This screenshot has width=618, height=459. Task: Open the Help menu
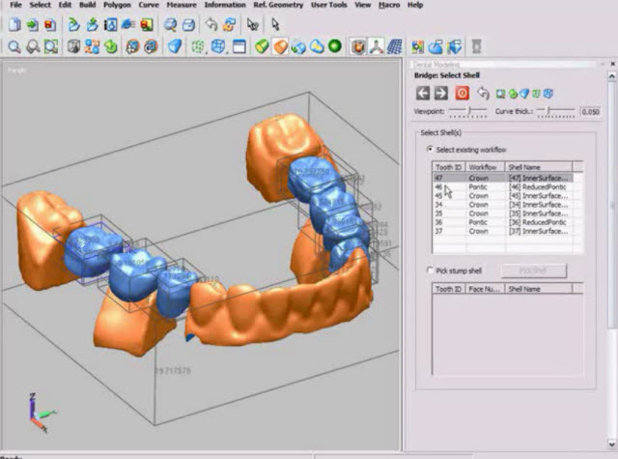click(x=415, y=5)
